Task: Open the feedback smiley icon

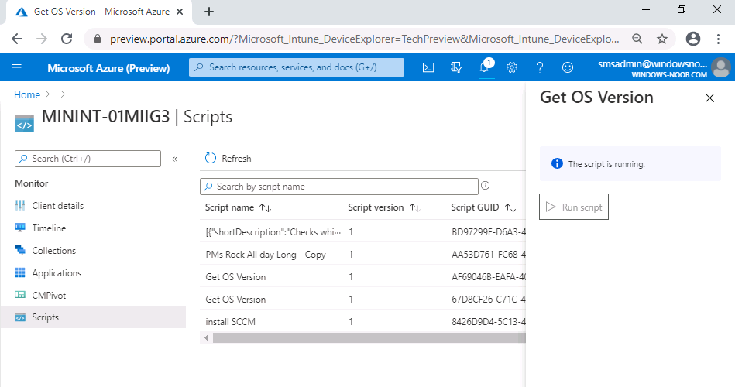Action: [568, 67]
